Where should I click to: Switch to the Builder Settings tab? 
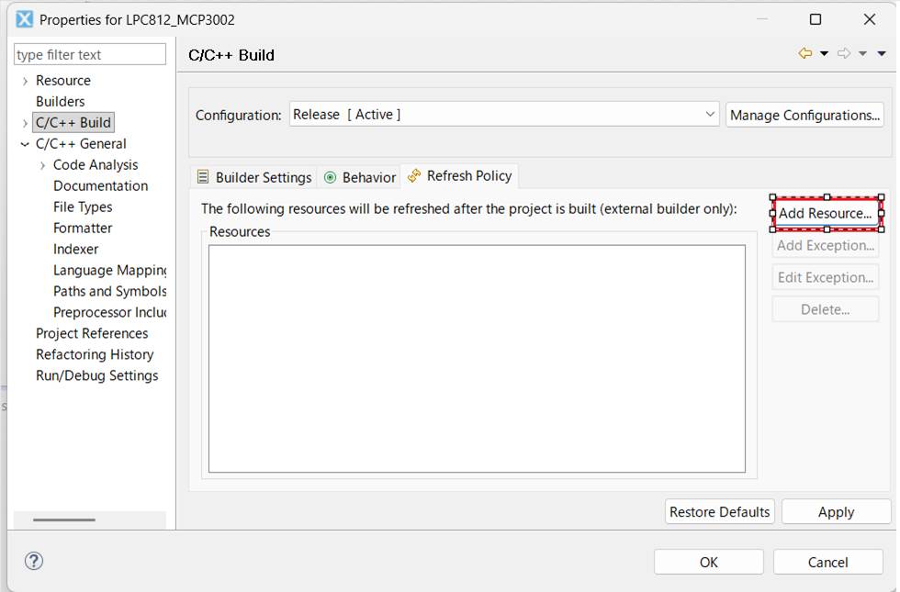254,177
